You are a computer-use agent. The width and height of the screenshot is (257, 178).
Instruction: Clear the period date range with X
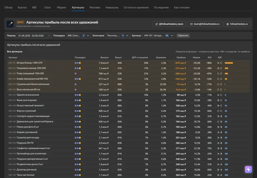point(49,36)
